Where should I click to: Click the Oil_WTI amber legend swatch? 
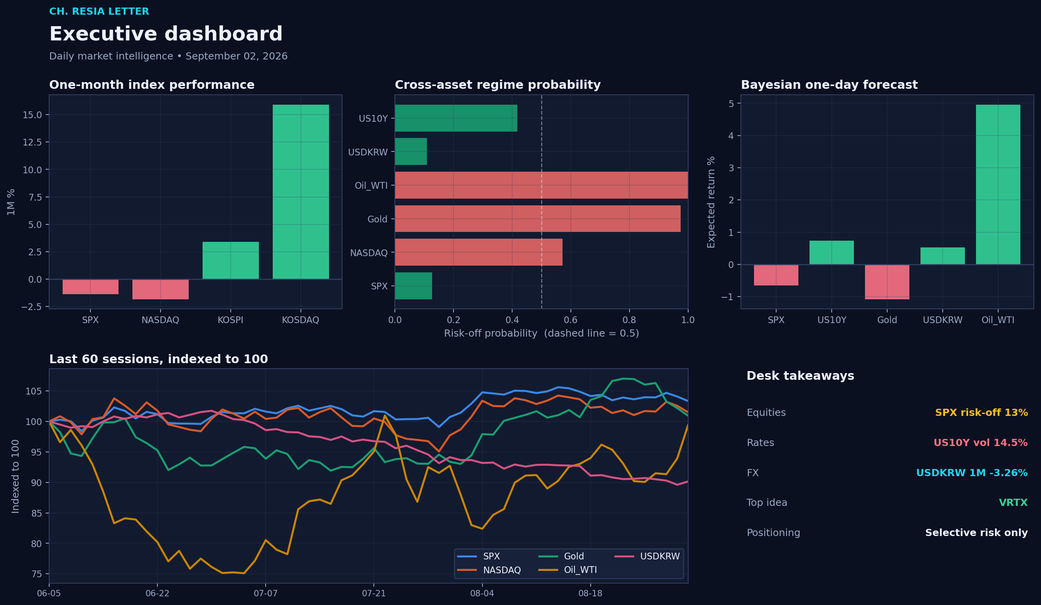(548, 570)
